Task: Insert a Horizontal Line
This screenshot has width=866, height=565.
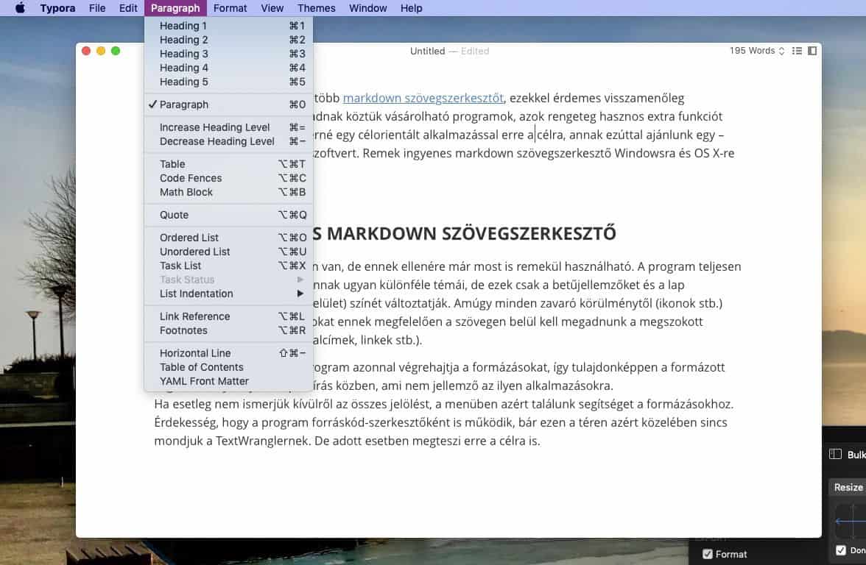Action: [228, 353]
